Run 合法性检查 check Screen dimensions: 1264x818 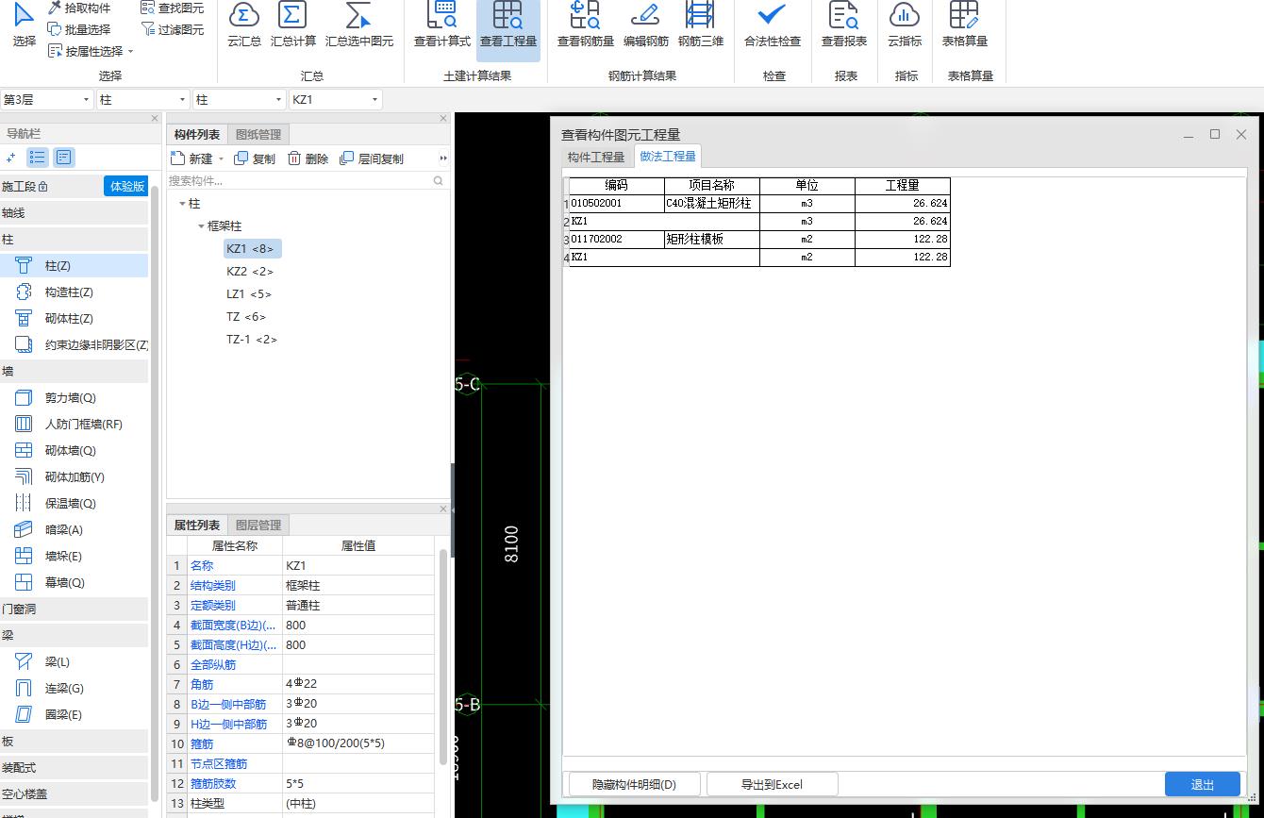(773, 25)
